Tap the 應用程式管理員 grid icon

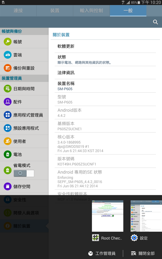coord(8,115)
